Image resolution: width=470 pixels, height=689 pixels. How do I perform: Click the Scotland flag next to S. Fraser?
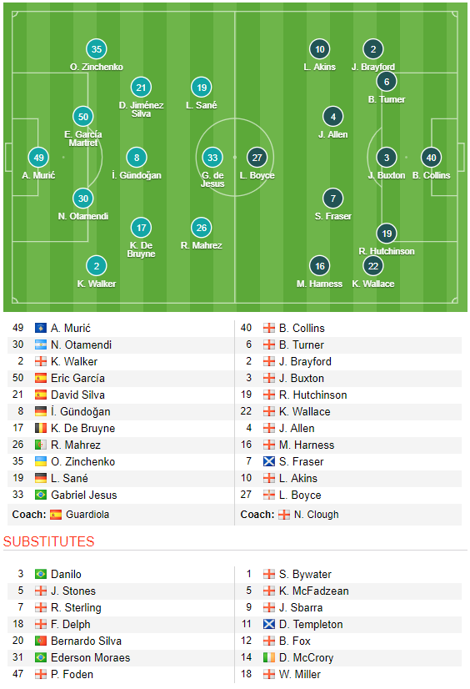pos(269,461)
